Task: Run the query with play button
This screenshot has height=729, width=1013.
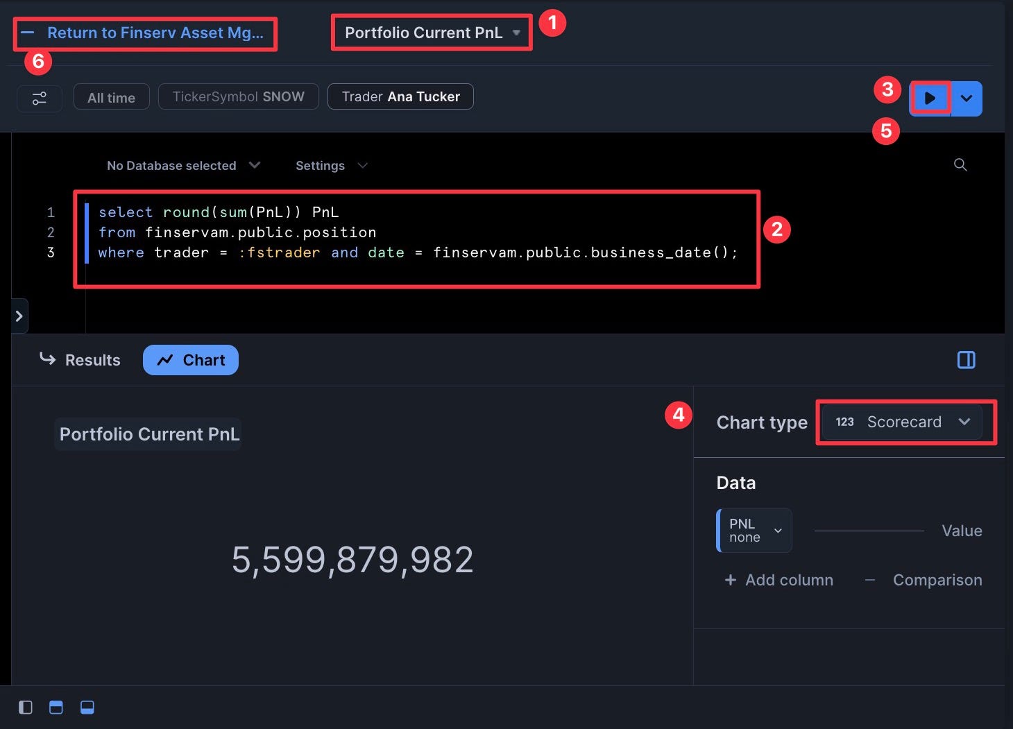Action: [x=930, y=98]
